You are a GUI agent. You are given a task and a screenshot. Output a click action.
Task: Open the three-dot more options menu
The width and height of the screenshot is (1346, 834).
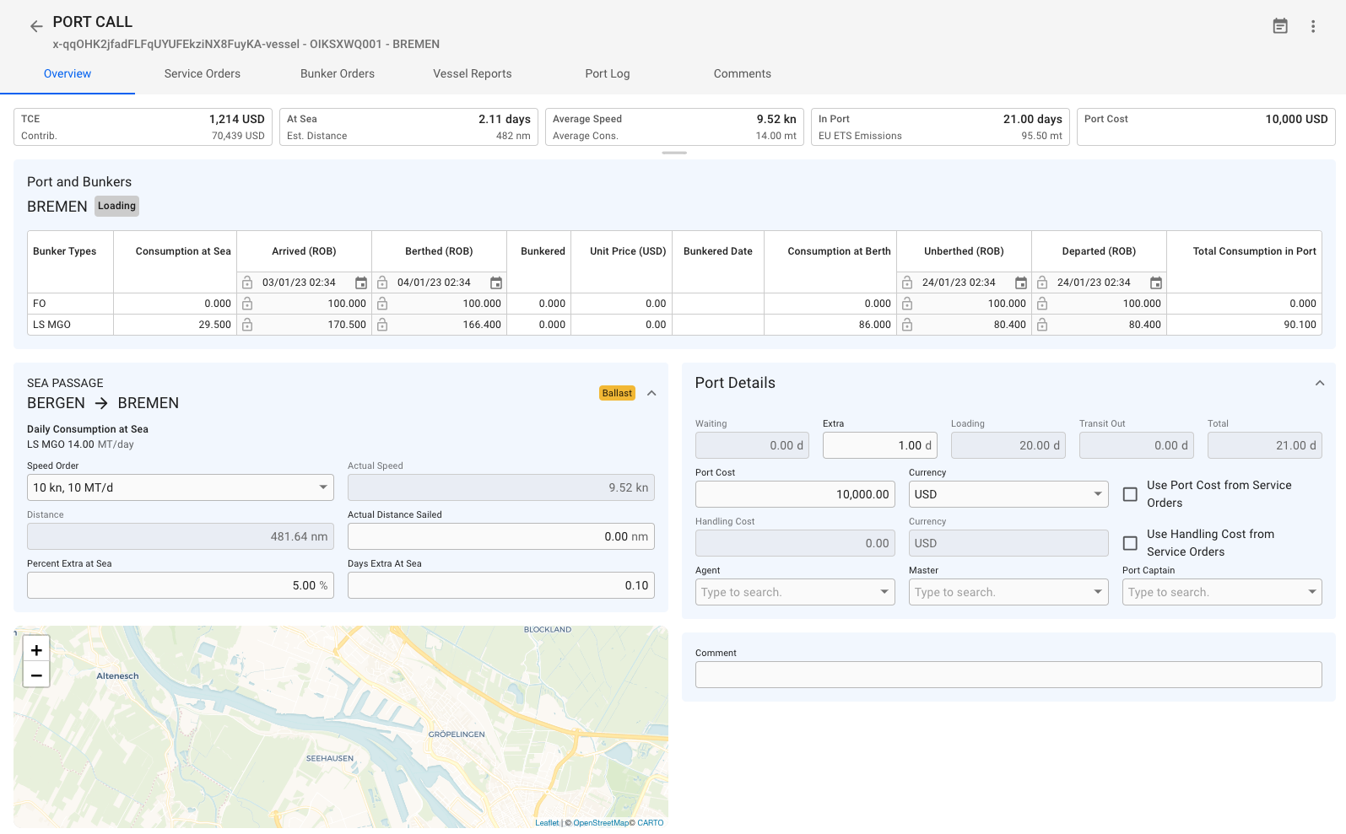(x=1313, y=26)
